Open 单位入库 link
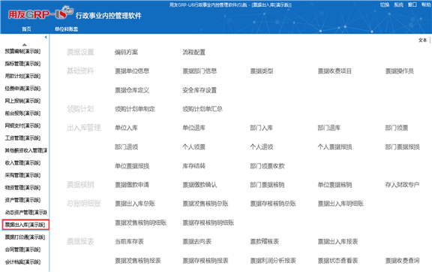Screen dimensions: 432x272 coord(126,128)
